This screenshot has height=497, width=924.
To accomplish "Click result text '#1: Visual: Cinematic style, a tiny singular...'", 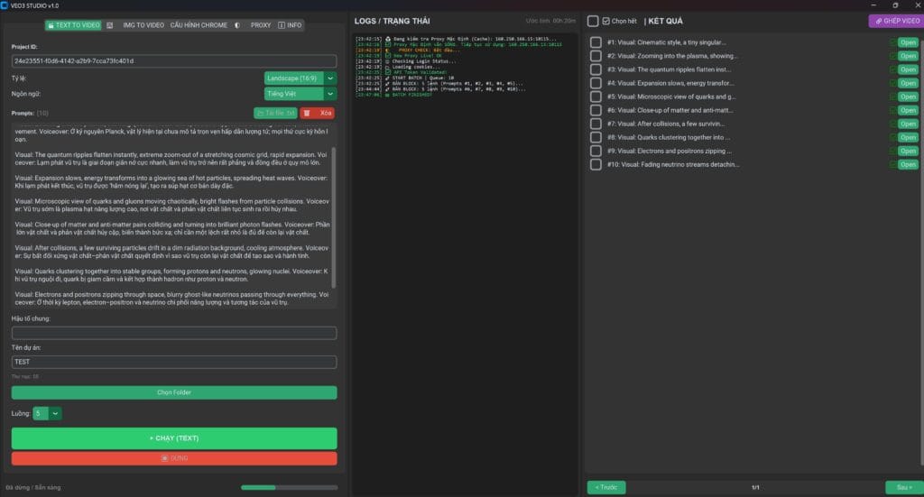I will (x=667, y=42).
